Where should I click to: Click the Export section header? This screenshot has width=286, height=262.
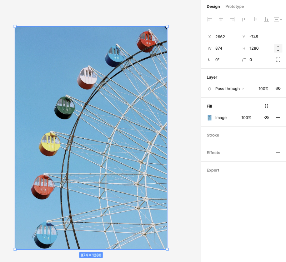[x=213, y=170]
